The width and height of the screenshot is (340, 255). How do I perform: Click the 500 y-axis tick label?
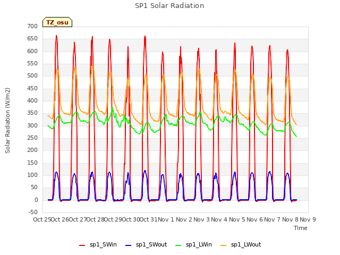tap(32, 76)
